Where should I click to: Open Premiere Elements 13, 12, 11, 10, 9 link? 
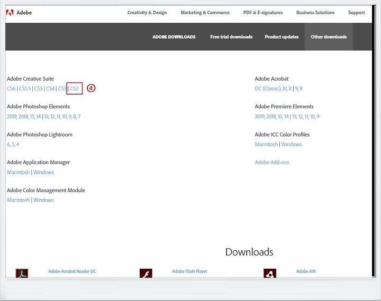[x=306, y=117]
